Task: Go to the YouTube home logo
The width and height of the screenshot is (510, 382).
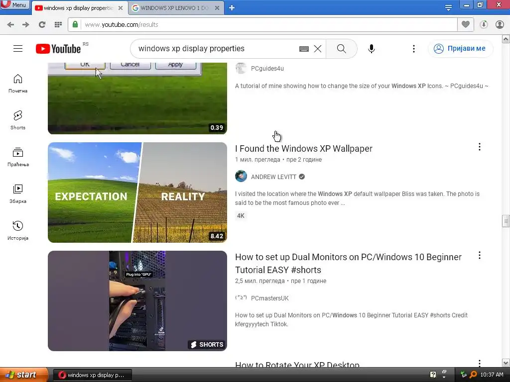Action: click(58, 49)
